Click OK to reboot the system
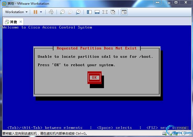Image resolution: width=193 pixels, height=137 pixels. point(95,78)
